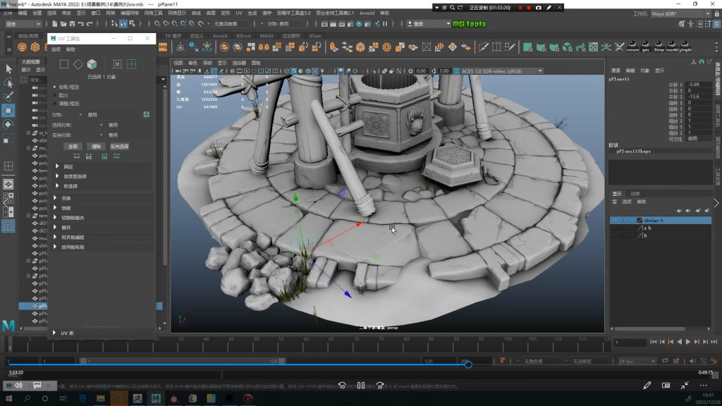722x406 pixels.
Task: Choose the UV vertex selection mode icon
Action: coord(63,64)
